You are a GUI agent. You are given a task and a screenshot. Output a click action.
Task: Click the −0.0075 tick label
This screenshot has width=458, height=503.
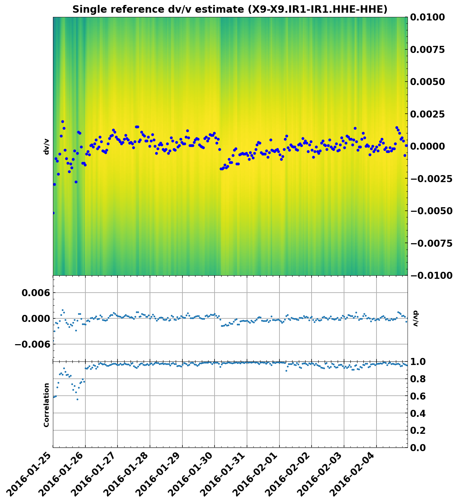[431, 243]
